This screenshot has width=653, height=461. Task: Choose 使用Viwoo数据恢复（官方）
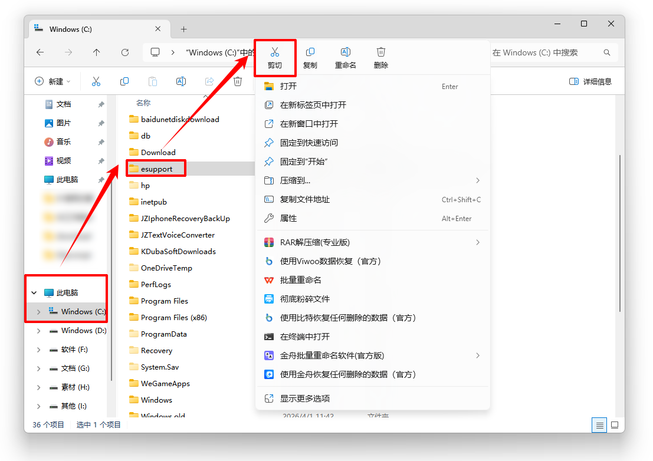[372, 261]
